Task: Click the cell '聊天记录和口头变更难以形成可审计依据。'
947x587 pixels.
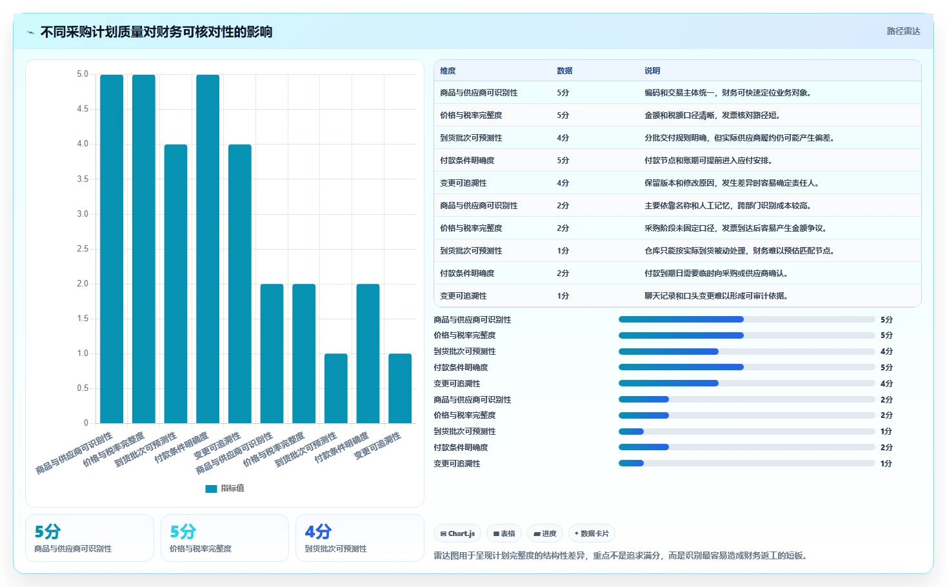Action: pyautogui.click(x=716, y=296)
